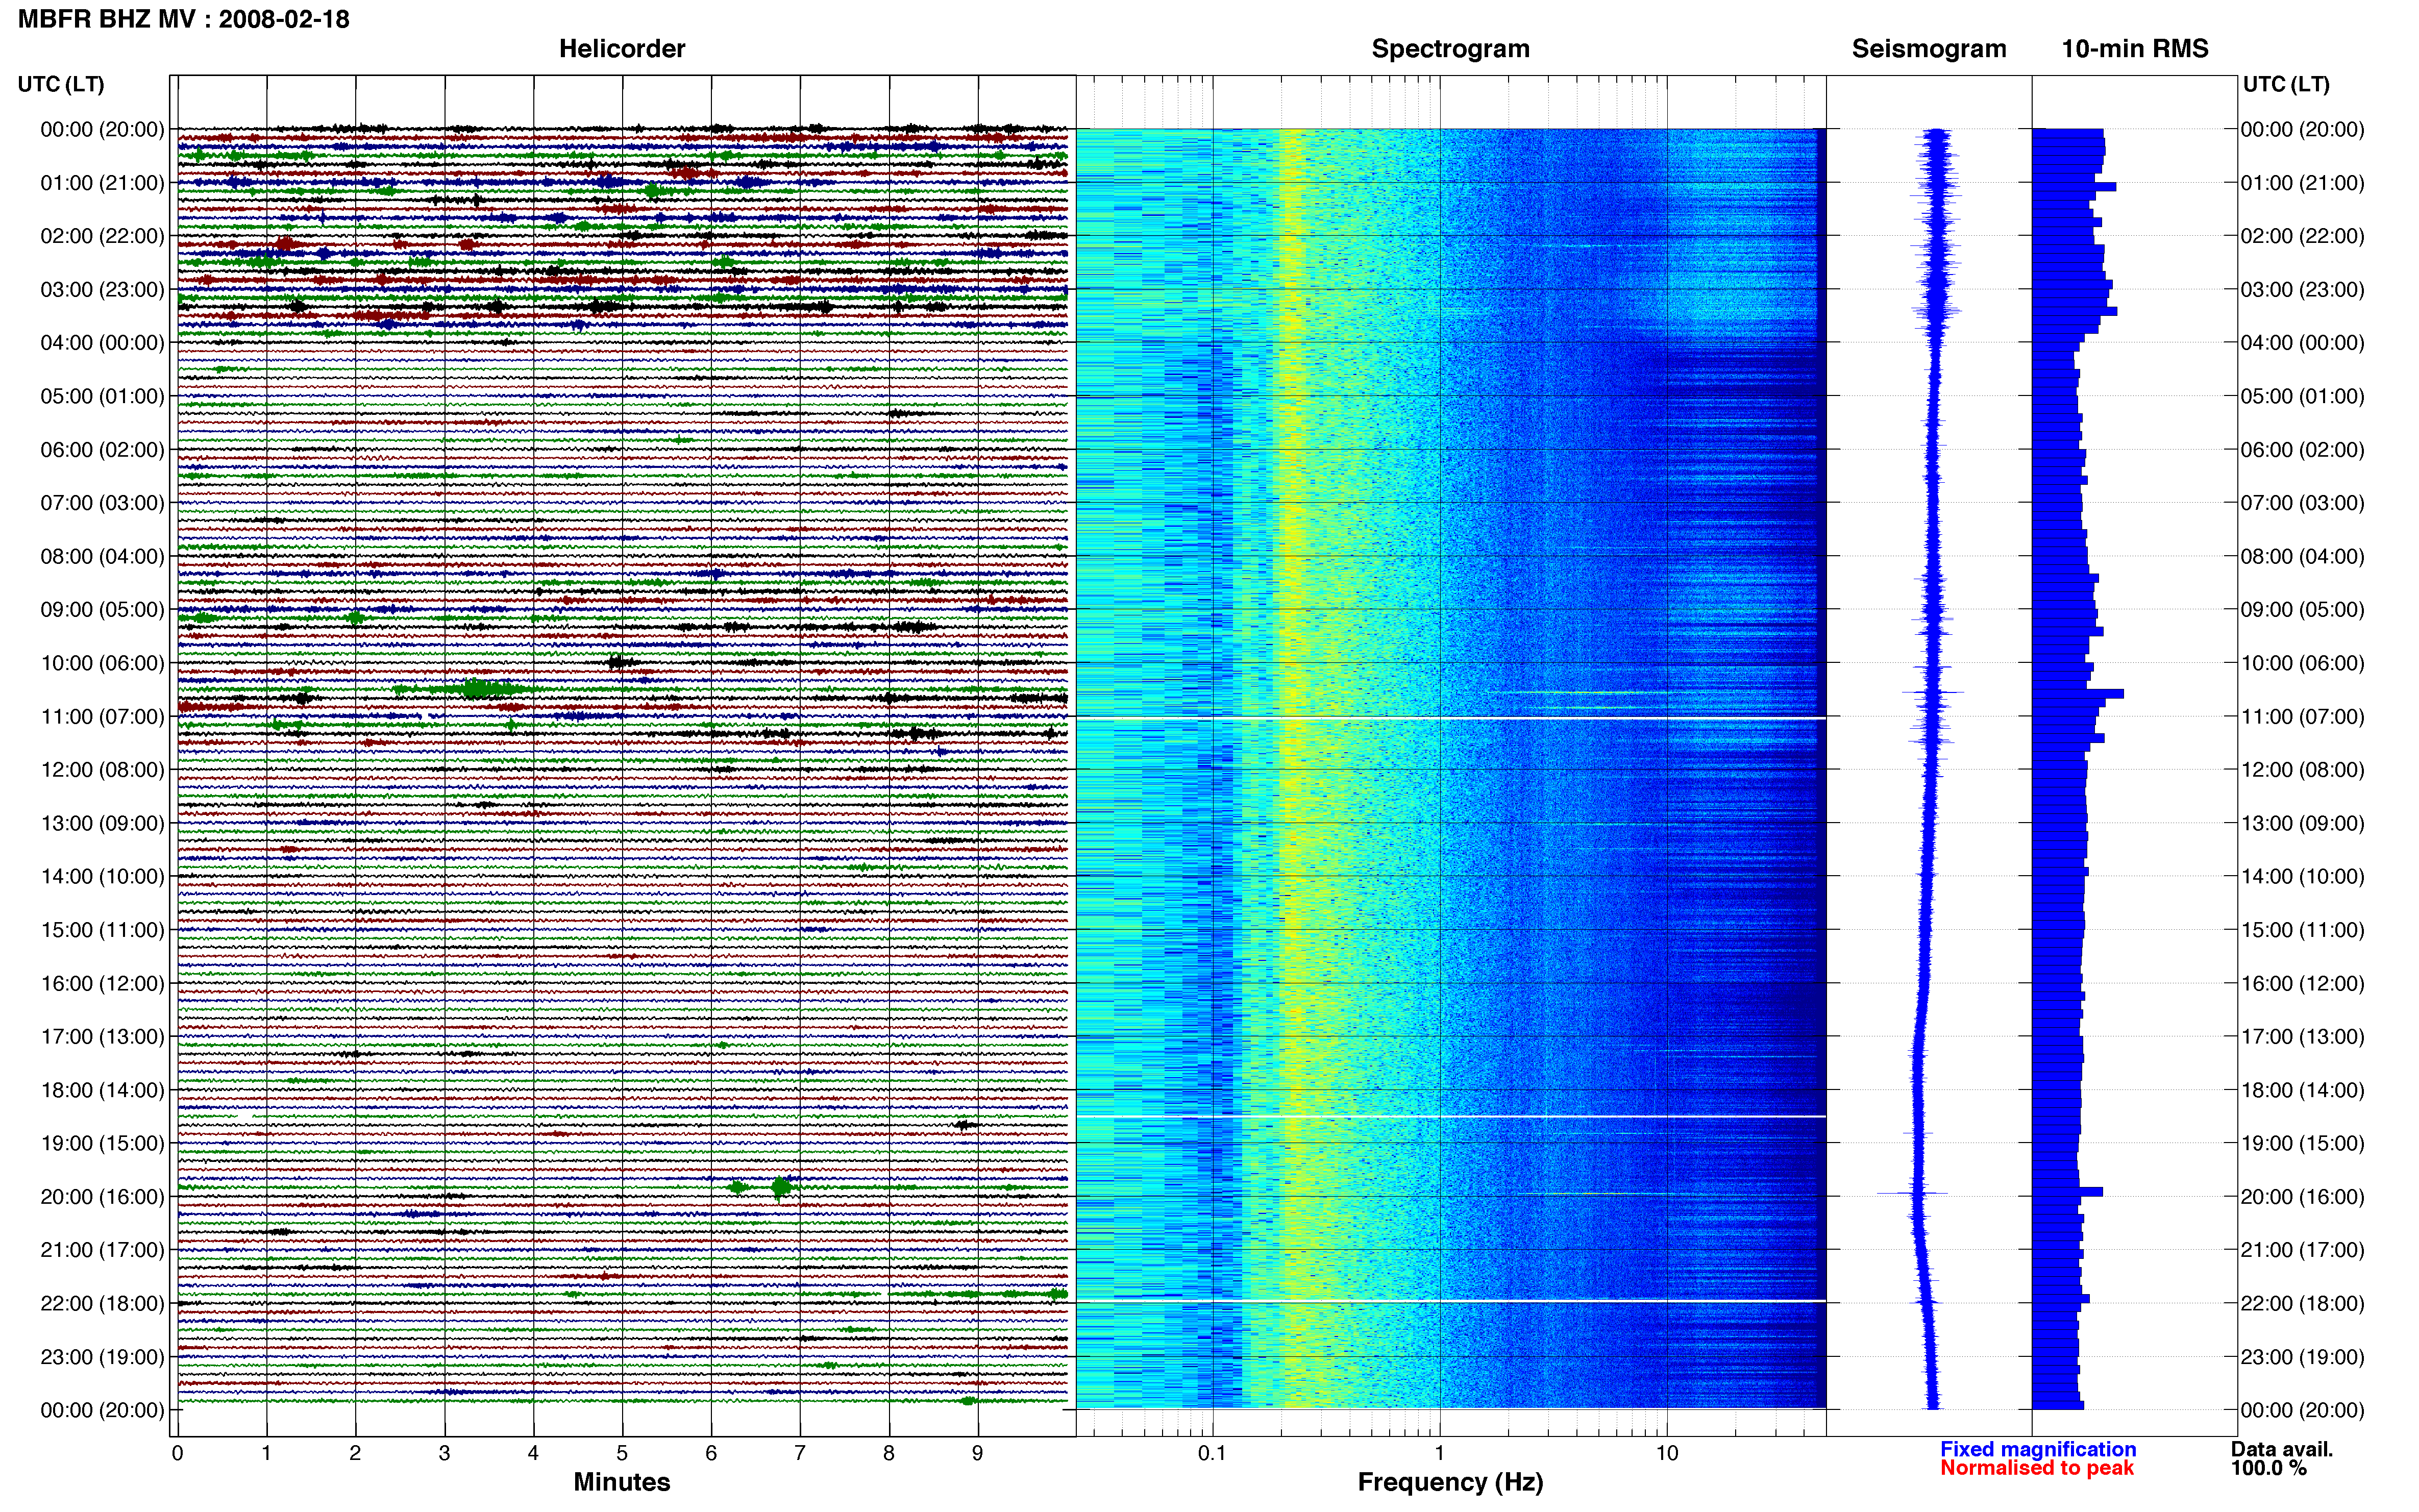
Task: Click the '9' minutes tick label
Action: [x=978, y=1453]
